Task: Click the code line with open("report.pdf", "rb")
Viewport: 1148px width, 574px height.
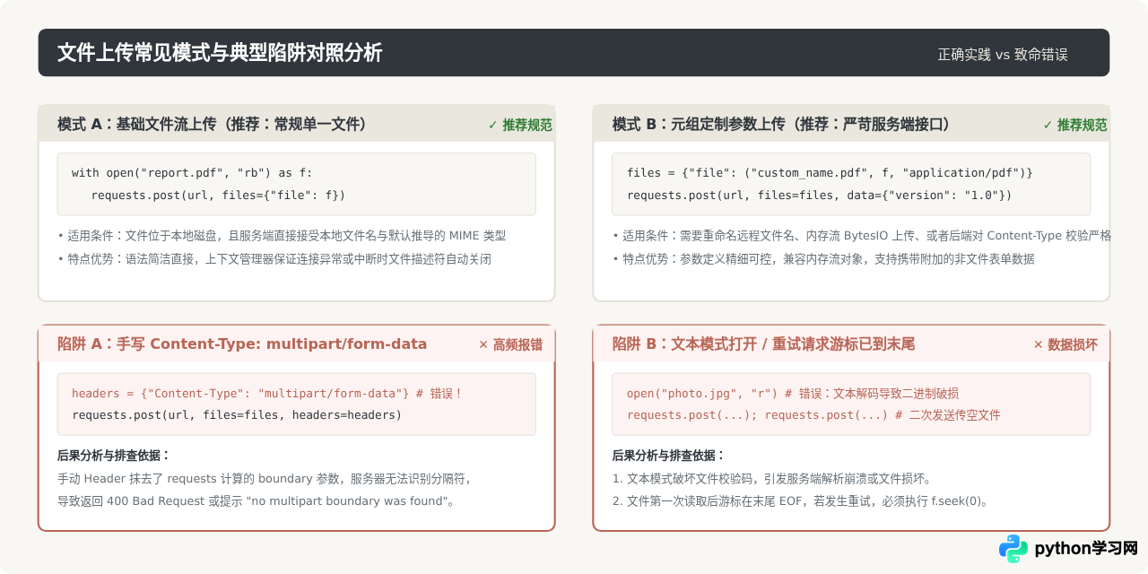Action: click(x=192, y=172)
